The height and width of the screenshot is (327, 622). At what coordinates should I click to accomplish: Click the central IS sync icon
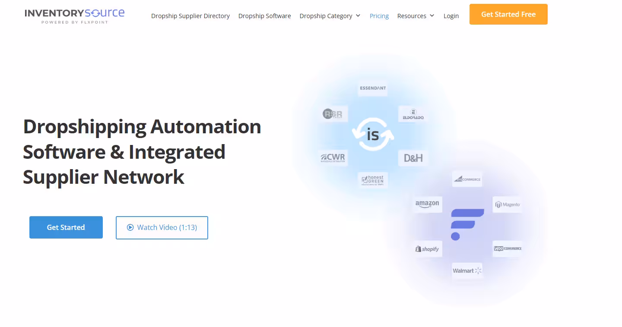pos(373,134)
